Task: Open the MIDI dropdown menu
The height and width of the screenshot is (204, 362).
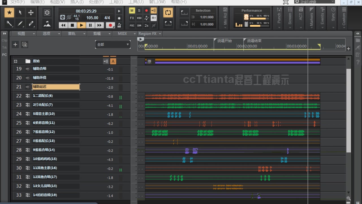Action: [125, 33]
